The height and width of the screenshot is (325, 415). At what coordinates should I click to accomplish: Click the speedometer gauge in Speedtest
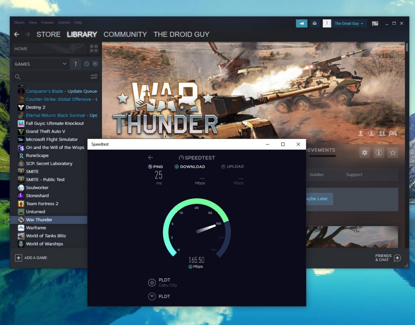pyautogui.click(x=197, y=227)
